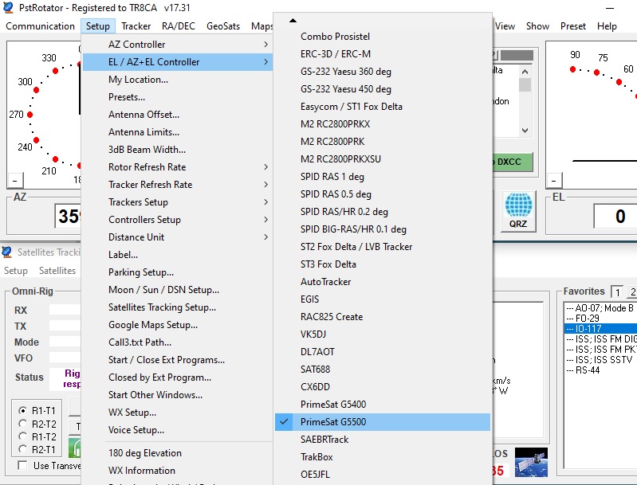Image resolution: width=637 pixels, height=485 pixels.
Task: Select AutoTracker controller
Action: [383, 282]
